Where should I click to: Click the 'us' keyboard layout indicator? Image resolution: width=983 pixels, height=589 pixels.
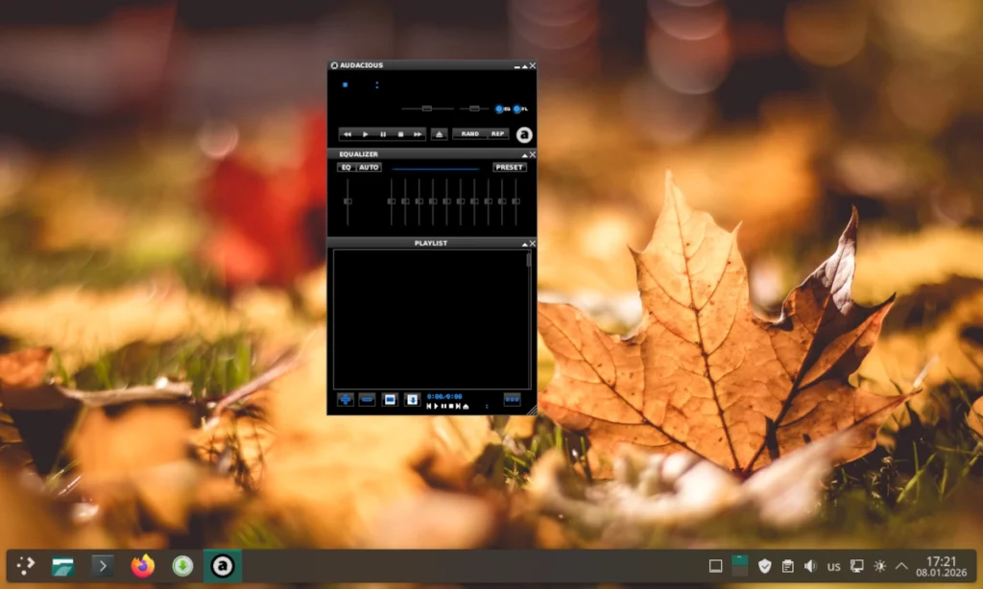pyautogui.click(x=834, y=567)
